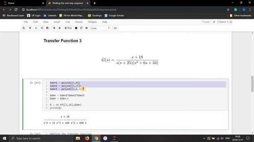Click the site information icon in address bar
Screen dimensions: 254x142
tap(23, 9)
